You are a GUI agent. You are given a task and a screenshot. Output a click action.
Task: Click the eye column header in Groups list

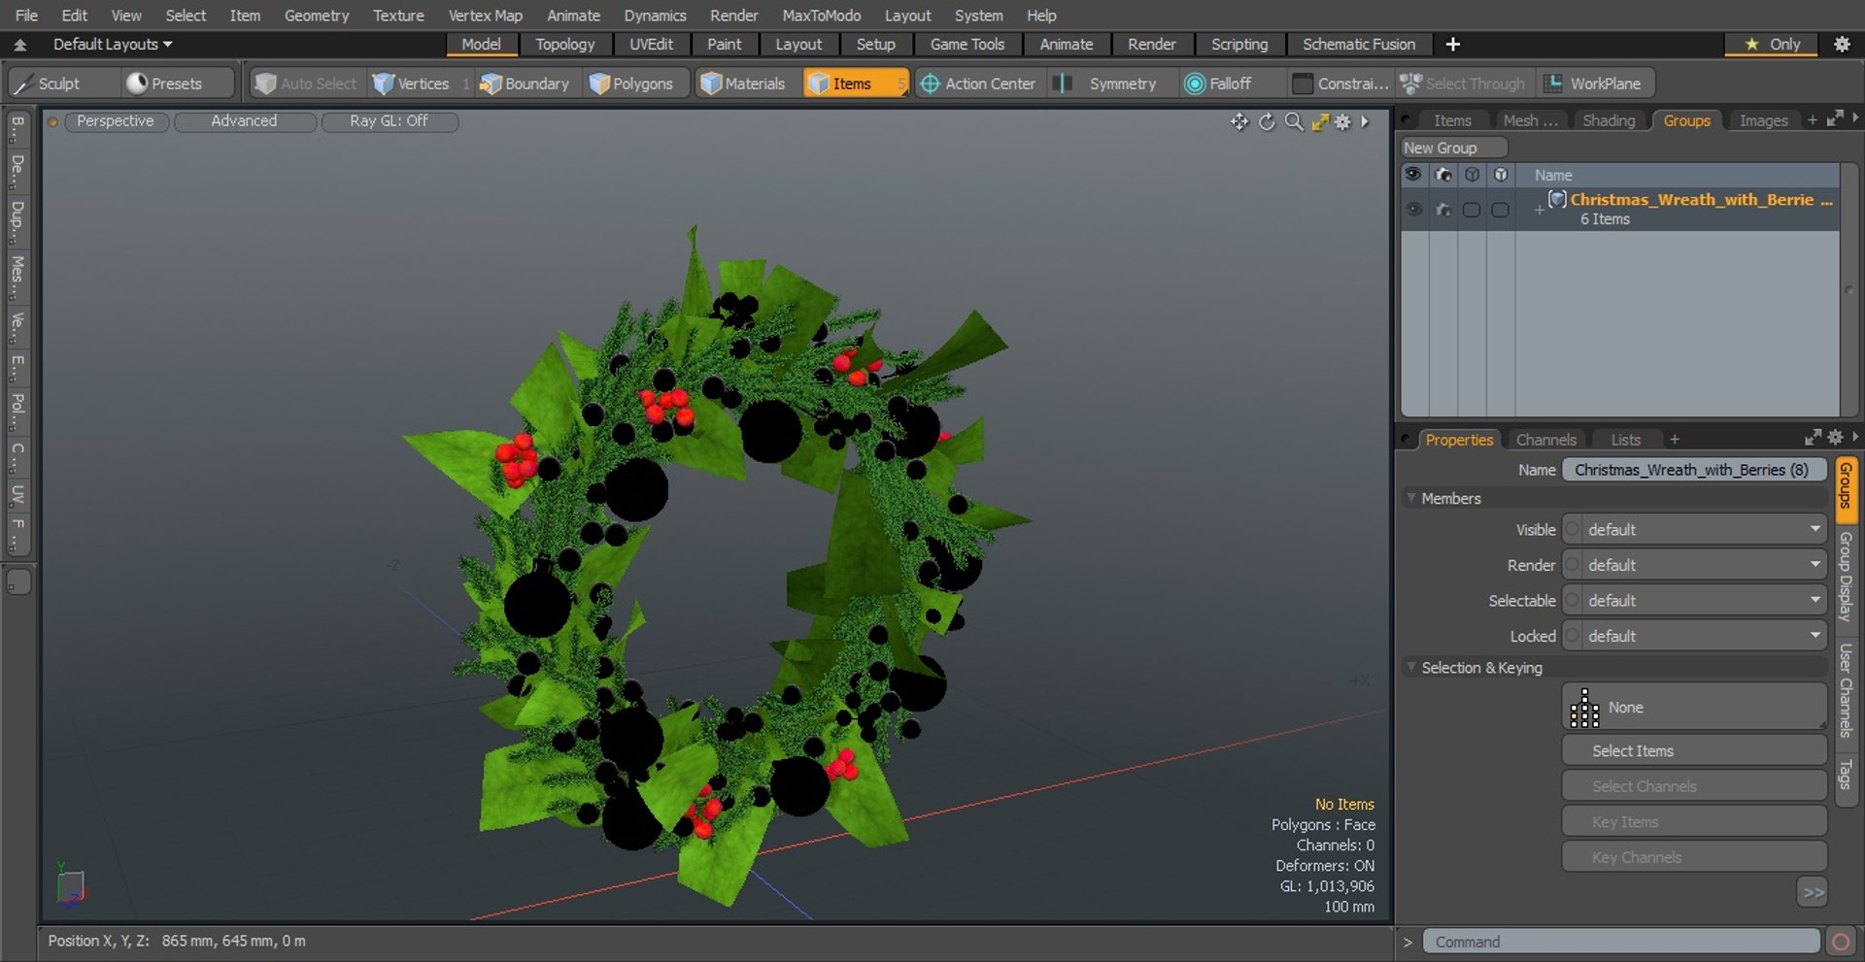click(x=1413, y=175)
